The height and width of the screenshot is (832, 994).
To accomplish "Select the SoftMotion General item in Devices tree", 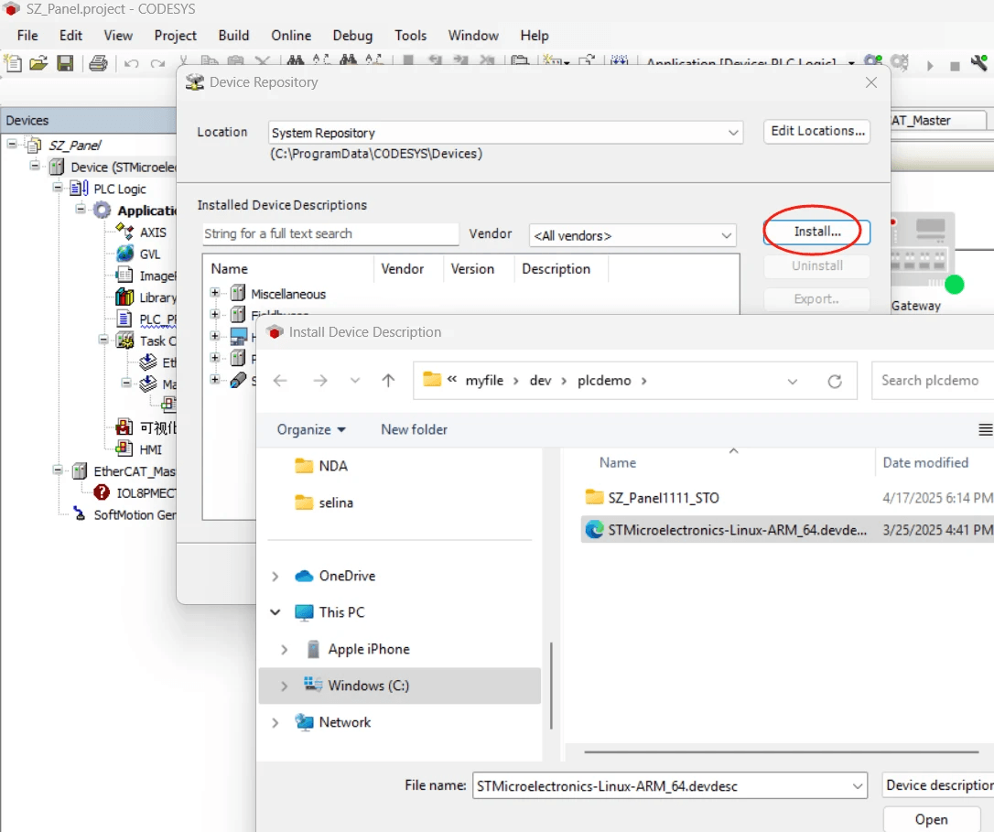I will point(135,515).
